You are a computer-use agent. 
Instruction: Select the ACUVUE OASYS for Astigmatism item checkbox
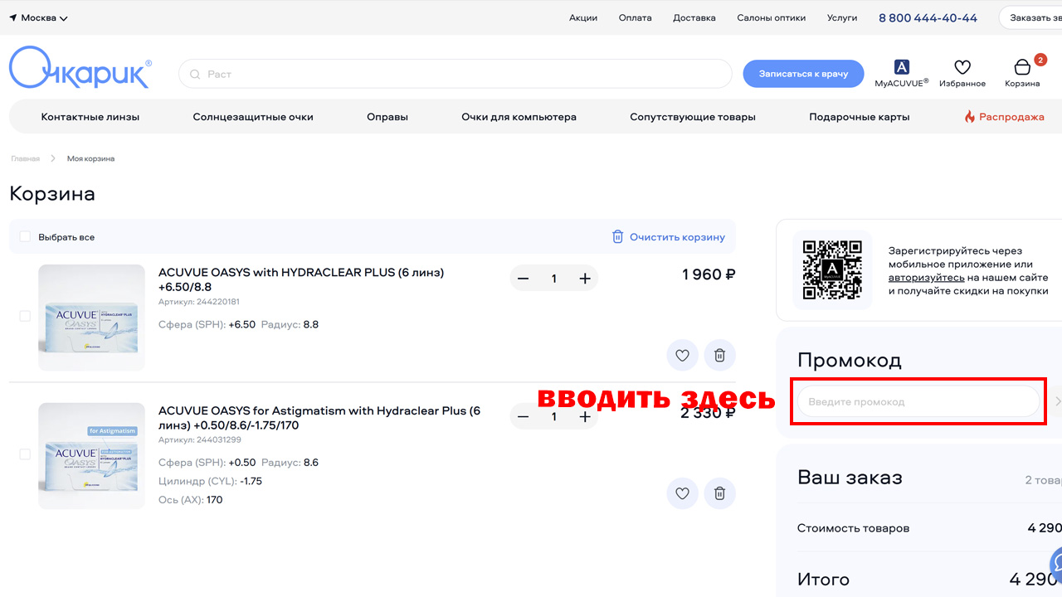[25, 454]
